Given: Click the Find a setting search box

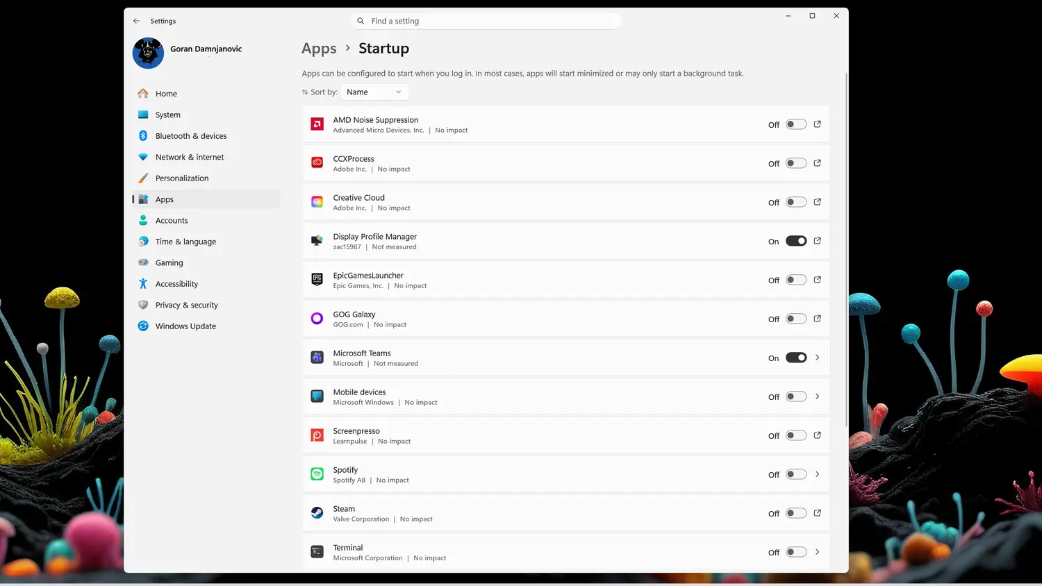Looking at the screenshot, I should coord(486,21).
